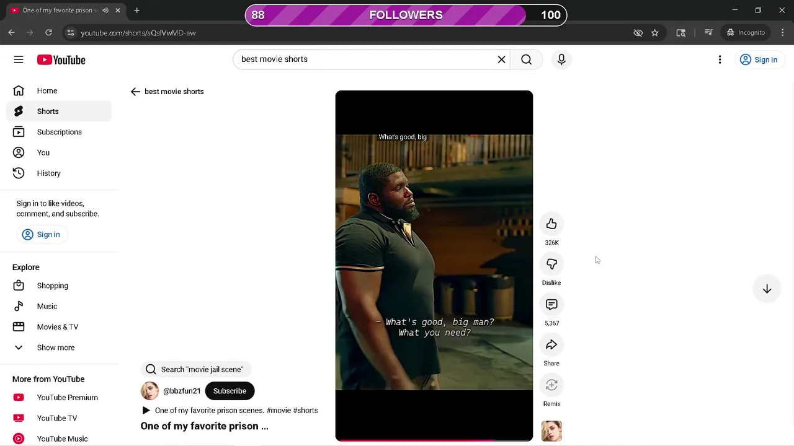The width and height of the screenshot is (794, 446).
Task: Like the short using the thumbs-up icon
Action: pos(551,224)
